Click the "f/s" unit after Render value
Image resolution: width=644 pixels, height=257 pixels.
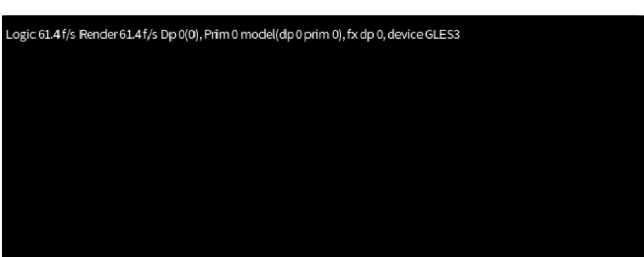(150, 35)
